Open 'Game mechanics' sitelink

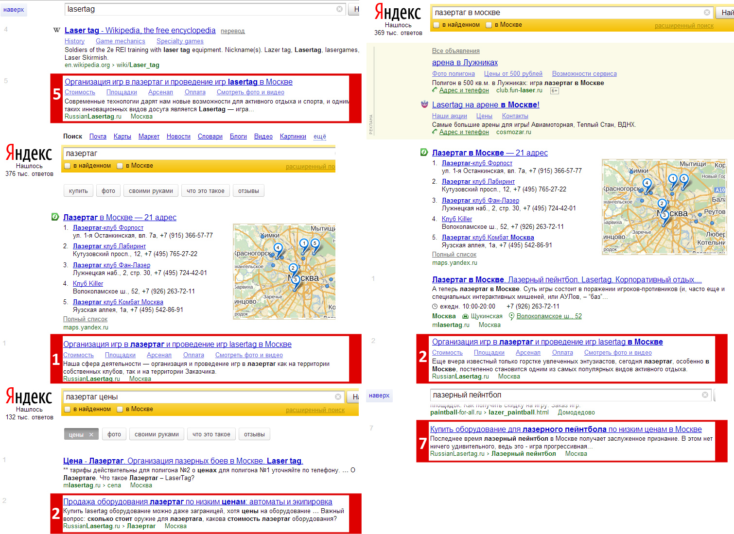pyautogui.click(x=121, y=41)
